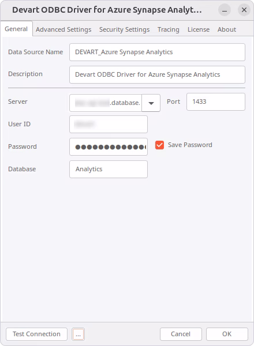This screenshot has height=346, width=254.
Task: Uncheck the Save Password checkbox
Action: point(159,145)
